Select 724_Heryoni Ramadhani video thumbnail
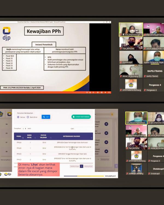The image size is (164, 205). click(x=136, y=118)
